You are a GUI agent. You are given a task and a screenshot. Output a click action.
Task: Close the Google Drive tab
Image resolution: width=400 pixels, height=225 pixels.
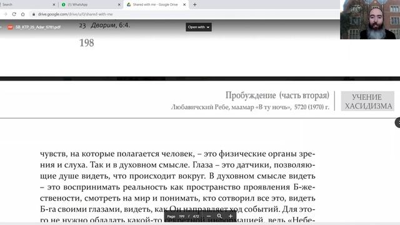184,4
